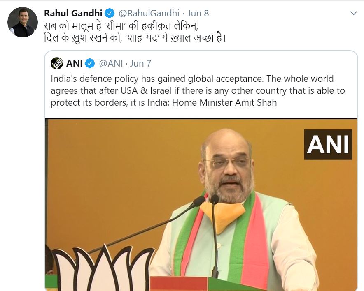Open the Jun 8 tweet timestamp
364x291 pixels.
pyautogui.click(x=198, y=13)
